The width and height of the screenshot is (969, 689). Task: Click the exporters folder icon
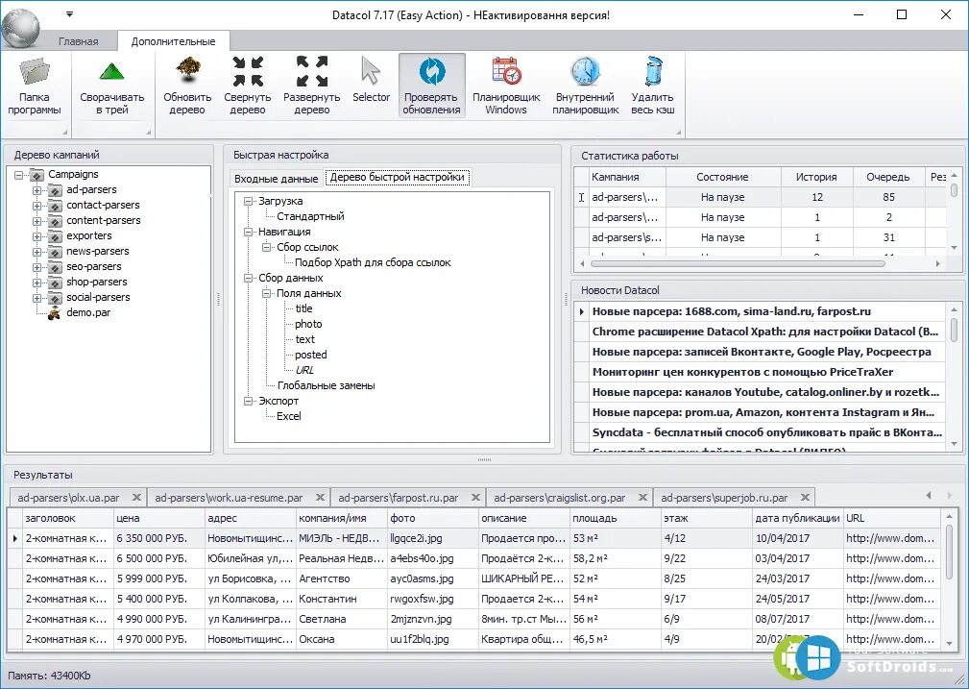[56, 235]
